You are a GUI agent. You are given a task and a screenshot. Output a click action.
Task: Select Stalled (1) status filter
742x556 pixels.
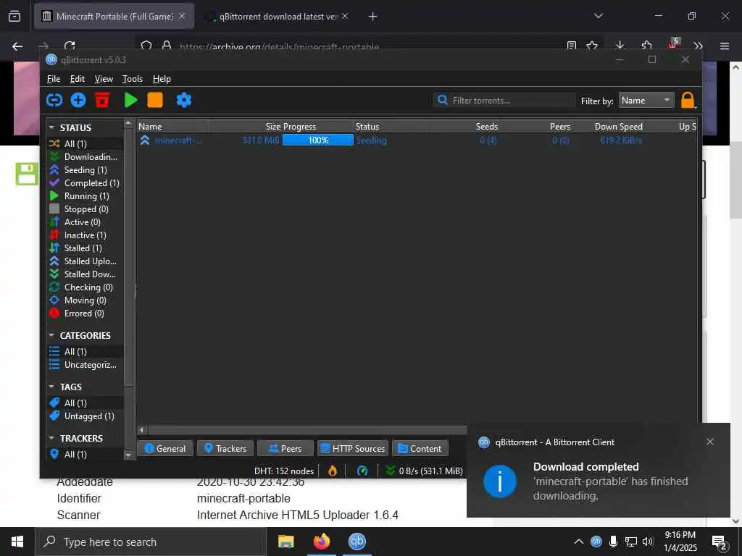(86, 248)
